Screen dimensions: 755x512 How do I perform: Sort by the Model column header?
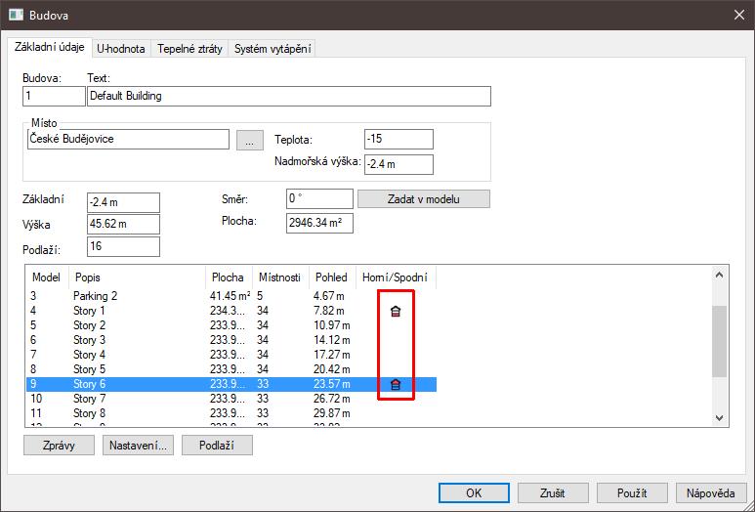[47, 277]
